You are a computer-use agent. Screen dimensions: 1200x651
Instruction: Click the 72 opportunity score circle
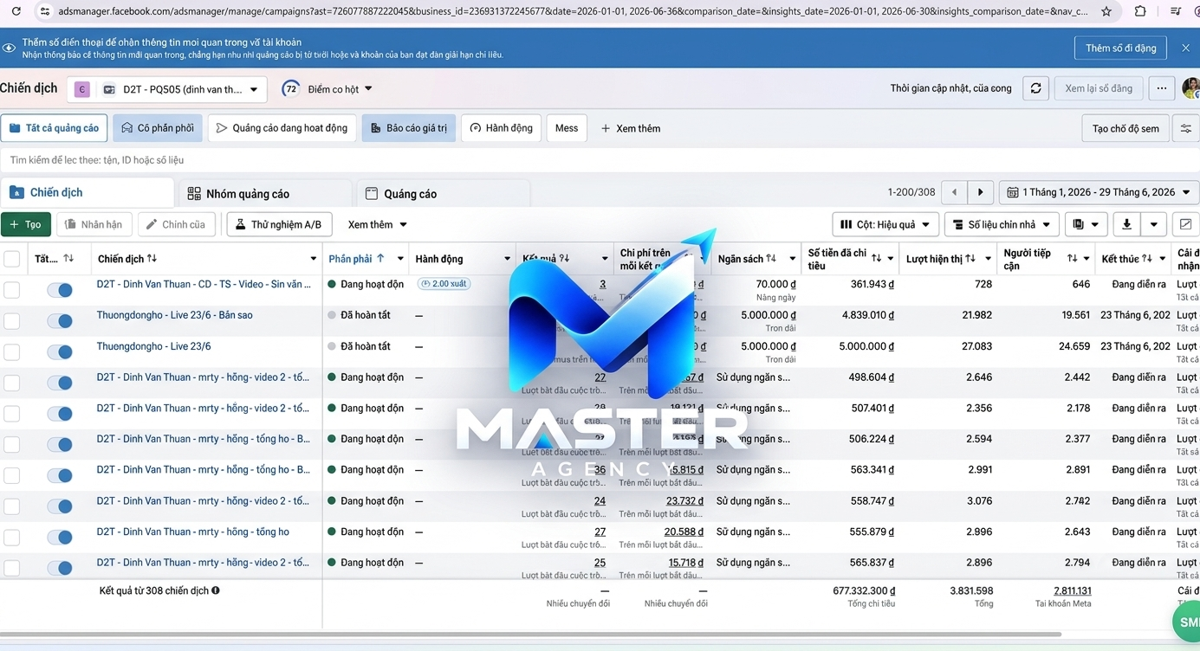point(291,89)
